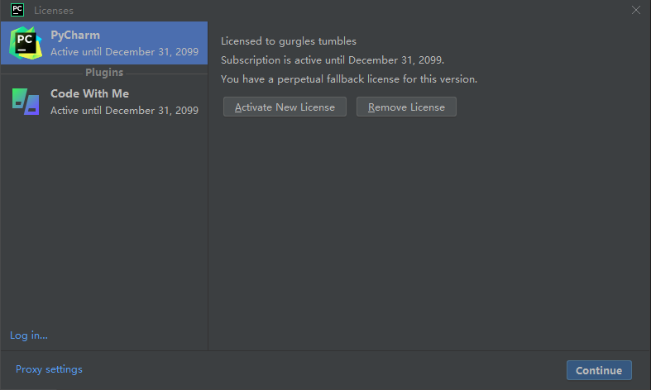
Task: Click the Code With Me plugin icon
Action: (26, 101)
